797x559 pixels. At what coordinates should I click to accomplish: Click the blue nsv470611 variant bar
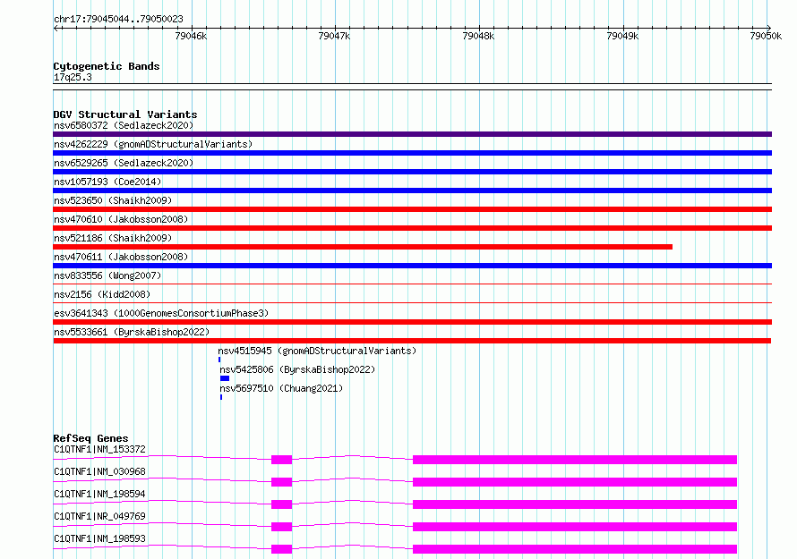[x=412, y=266]
